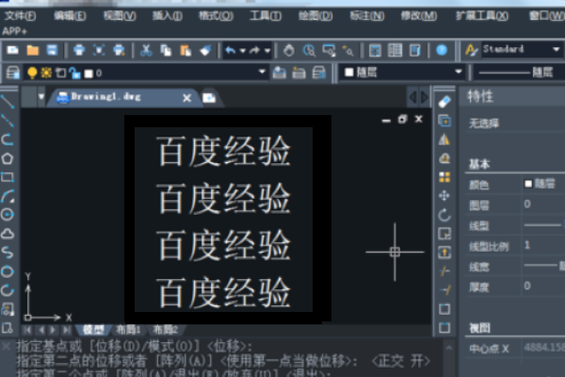Screen dimensions: 565x377
Task: Select the Offset modify tool
Action: click(x=444, y=158)
